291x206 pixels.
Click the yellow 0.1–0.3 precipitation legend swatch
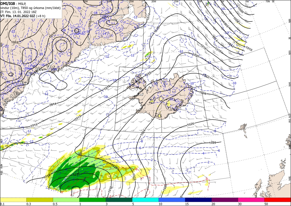[13, 200]
